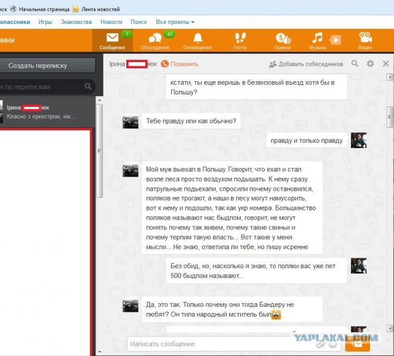This screenshot has width=394, height=356.
Task: Click the attachment paperclip icon
Action: (321, 344)
